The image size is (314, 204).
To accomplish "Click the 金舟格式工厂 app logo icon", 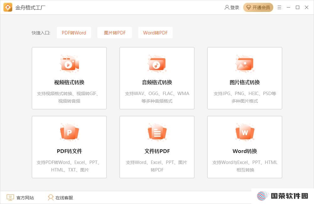I will coord(8,8).
